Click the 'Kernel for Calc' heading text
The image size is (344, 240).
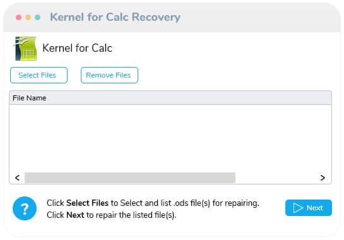tap(77, 48)
